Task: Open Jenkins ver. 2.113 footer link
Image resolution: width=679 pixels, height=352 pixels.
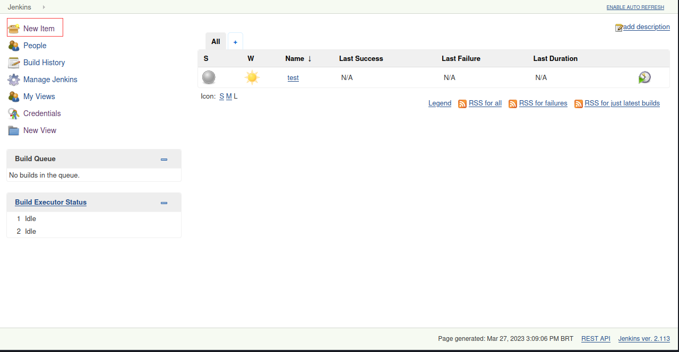Action: [644, 338]
